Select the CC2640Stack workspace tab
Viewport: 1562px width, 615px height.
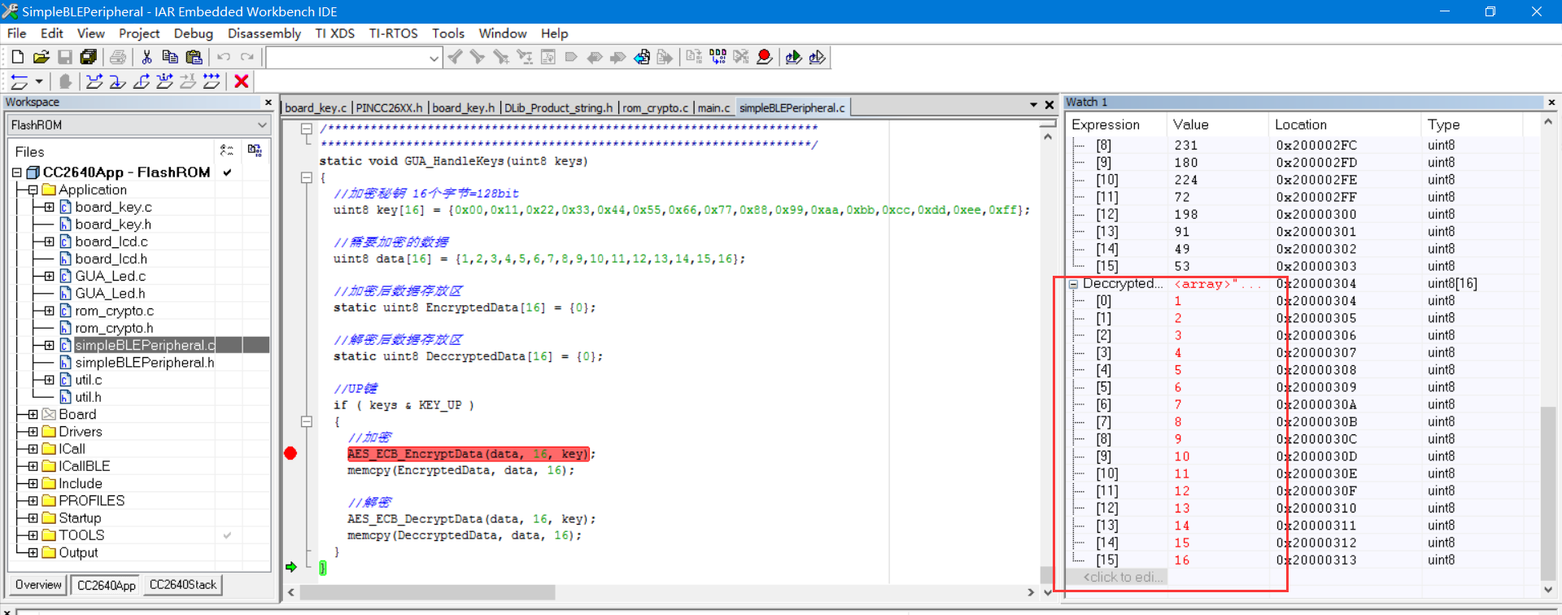pyautogui.click(x=183, y=585)
